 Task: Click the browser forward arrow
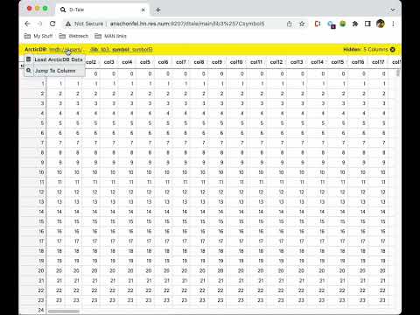click(x=40, y=24)
